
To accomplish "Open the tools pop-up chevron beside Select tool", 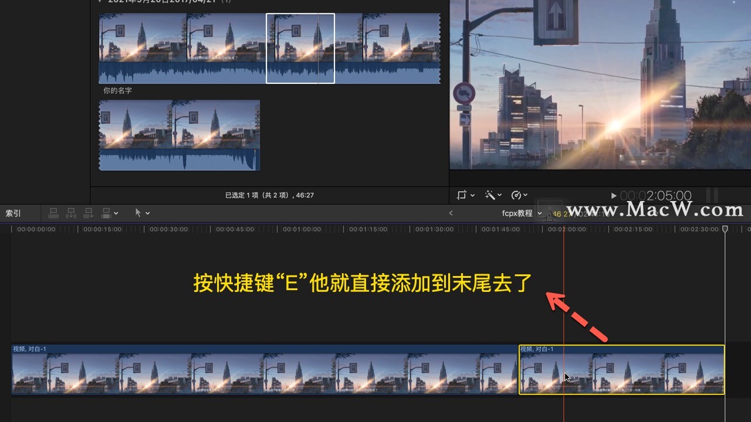I will click(147, 213).
